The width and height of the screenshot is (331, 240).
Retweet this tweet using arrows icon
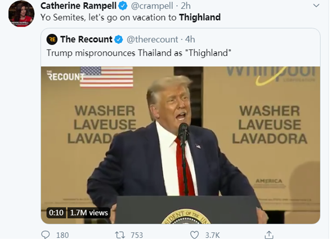pyautogui.click(x=120, y=235)
